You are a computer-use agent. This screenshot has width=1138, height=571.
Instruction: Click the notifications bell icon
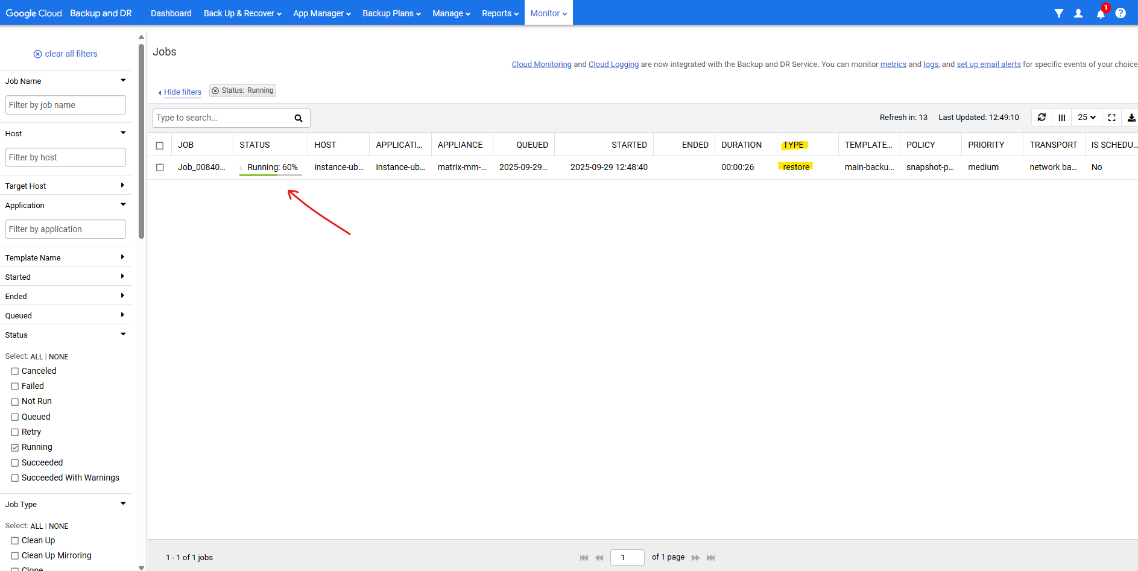click(1101, 13)
